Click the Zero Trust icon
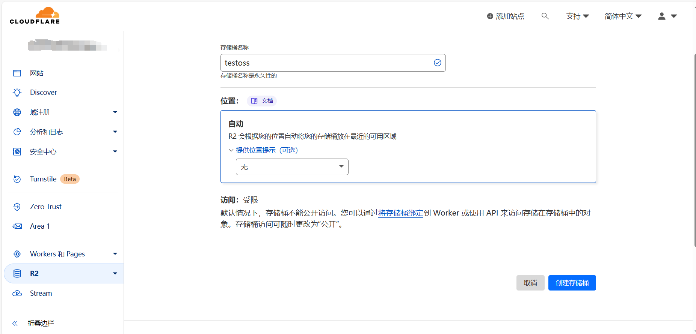The width and height of the screenshot is (696, 334). tap(17, 207)
